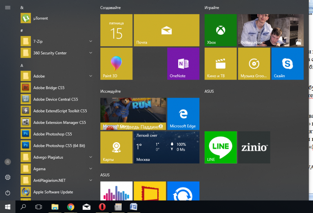313x213 pixels.
Task: Select the Играйте group title
Action: tap(212, 8)
